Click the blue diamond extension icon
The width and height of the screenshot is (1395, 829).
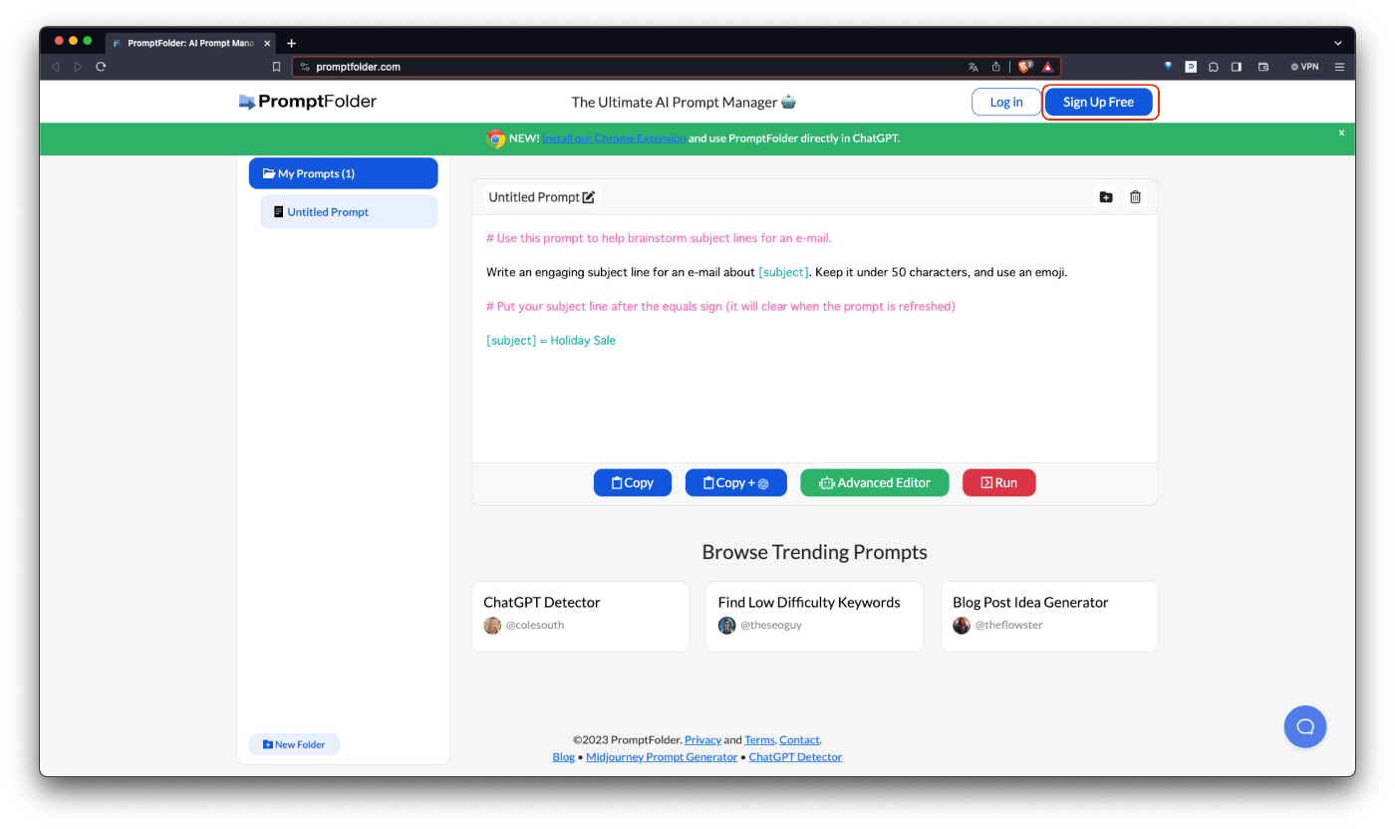point(1168,67)
